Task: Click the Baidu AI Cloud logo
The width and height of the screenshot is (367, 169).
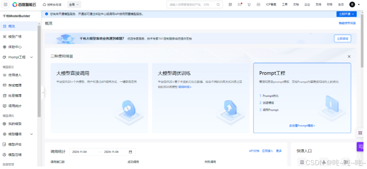Action: [24, 4]
